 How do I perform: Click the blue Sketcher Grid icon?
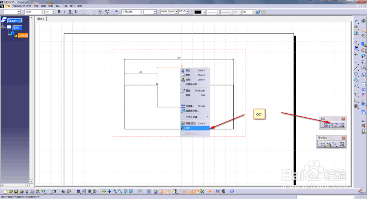(149, 192)
